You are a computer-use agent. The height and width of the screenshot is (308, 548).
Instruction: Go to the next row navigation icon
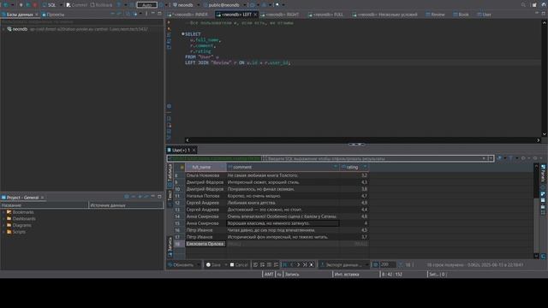[299, 264]
